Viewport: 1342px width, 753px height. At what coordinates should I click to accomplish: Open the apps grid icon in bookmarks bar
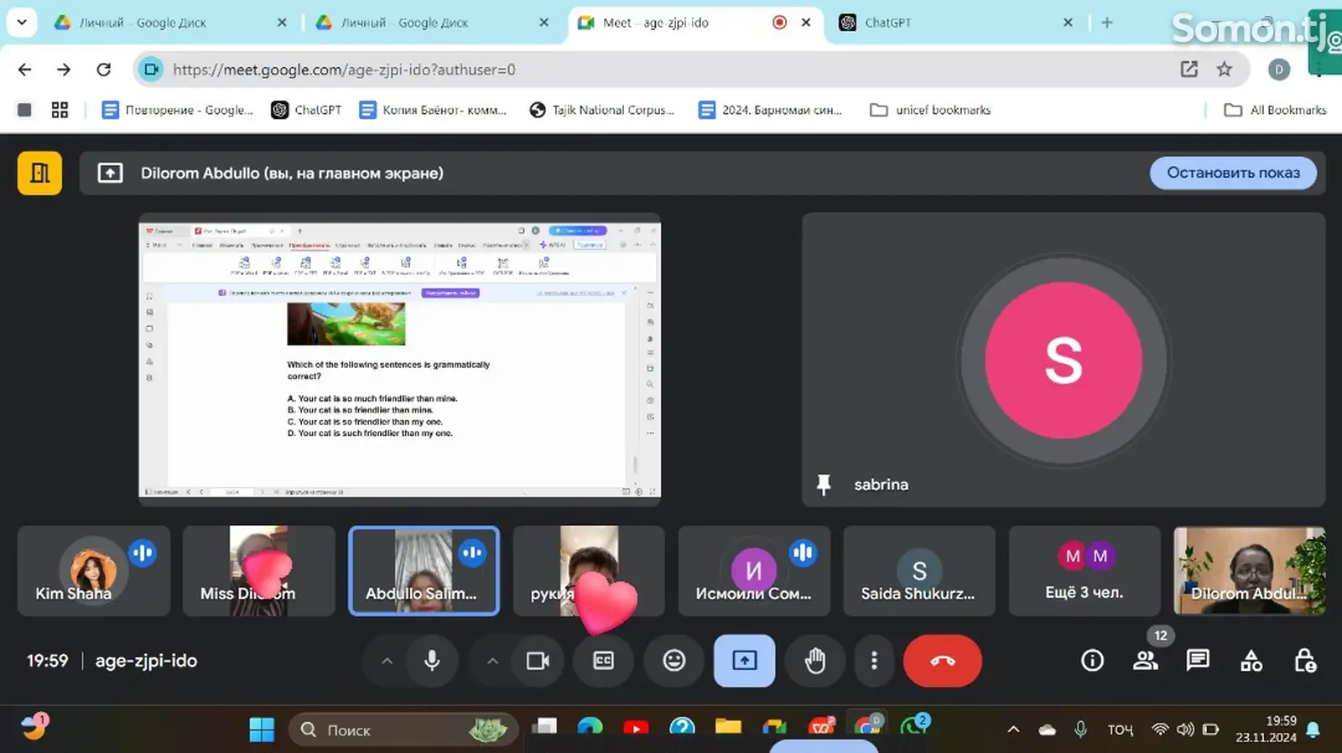(x=60, y=110)
